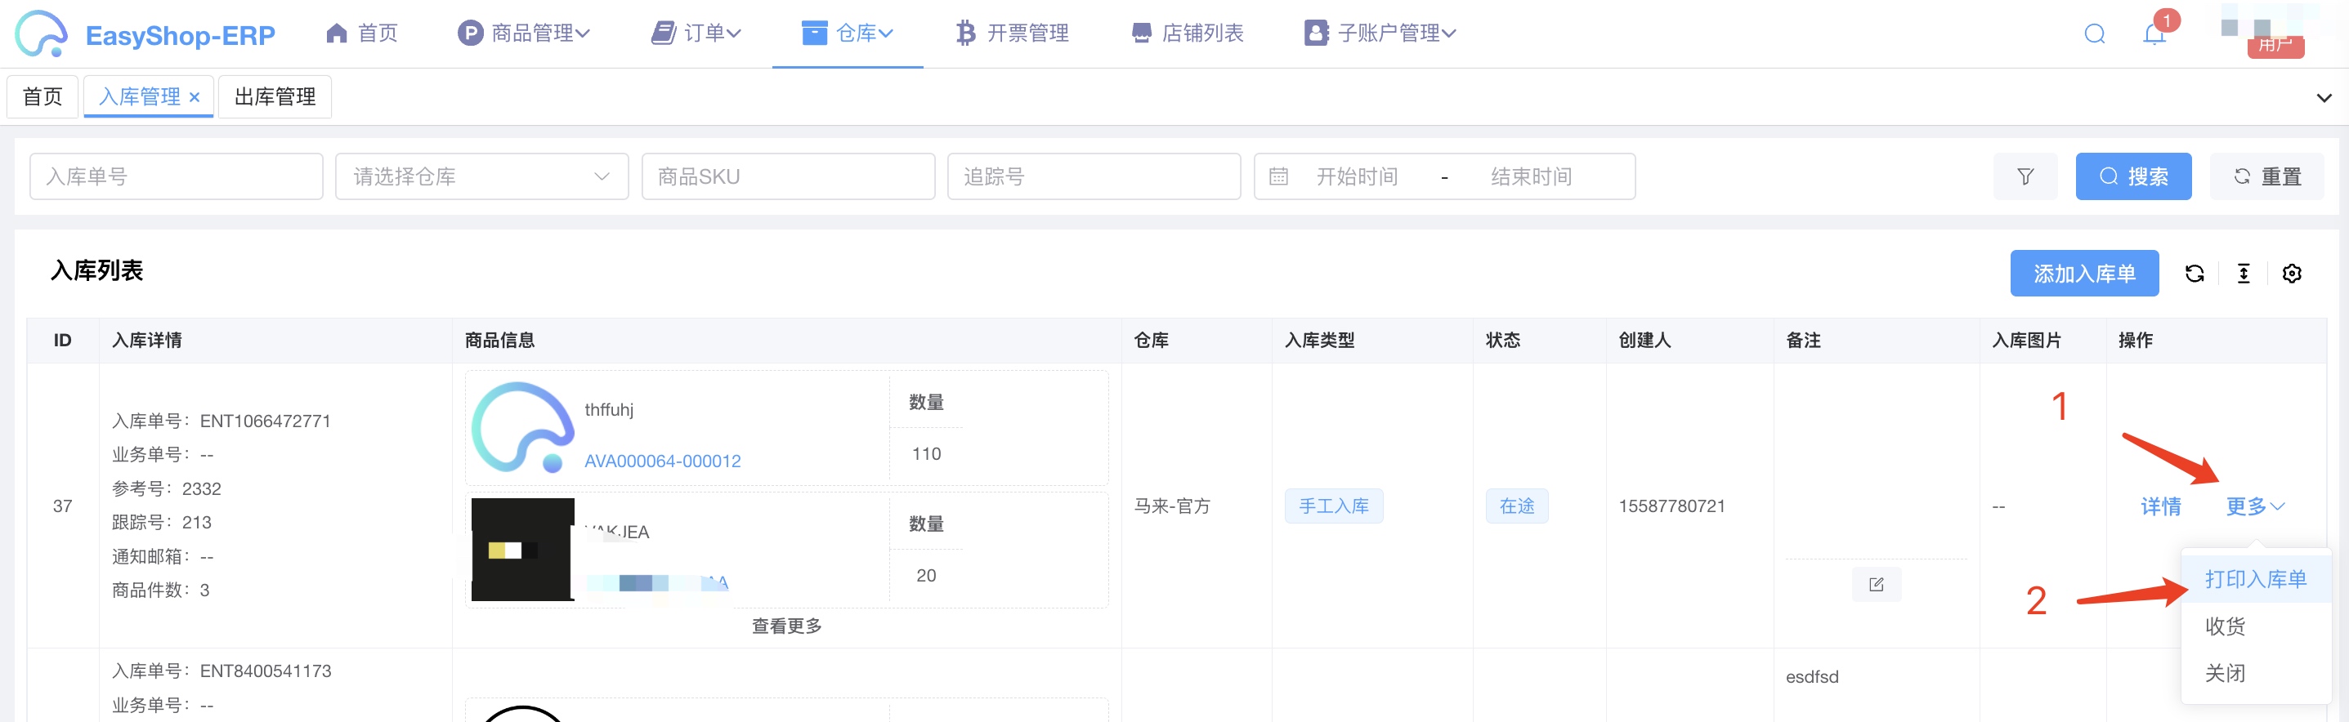Open 开票管理 page
The image size is (2349, 722).
coord(1011,33)
